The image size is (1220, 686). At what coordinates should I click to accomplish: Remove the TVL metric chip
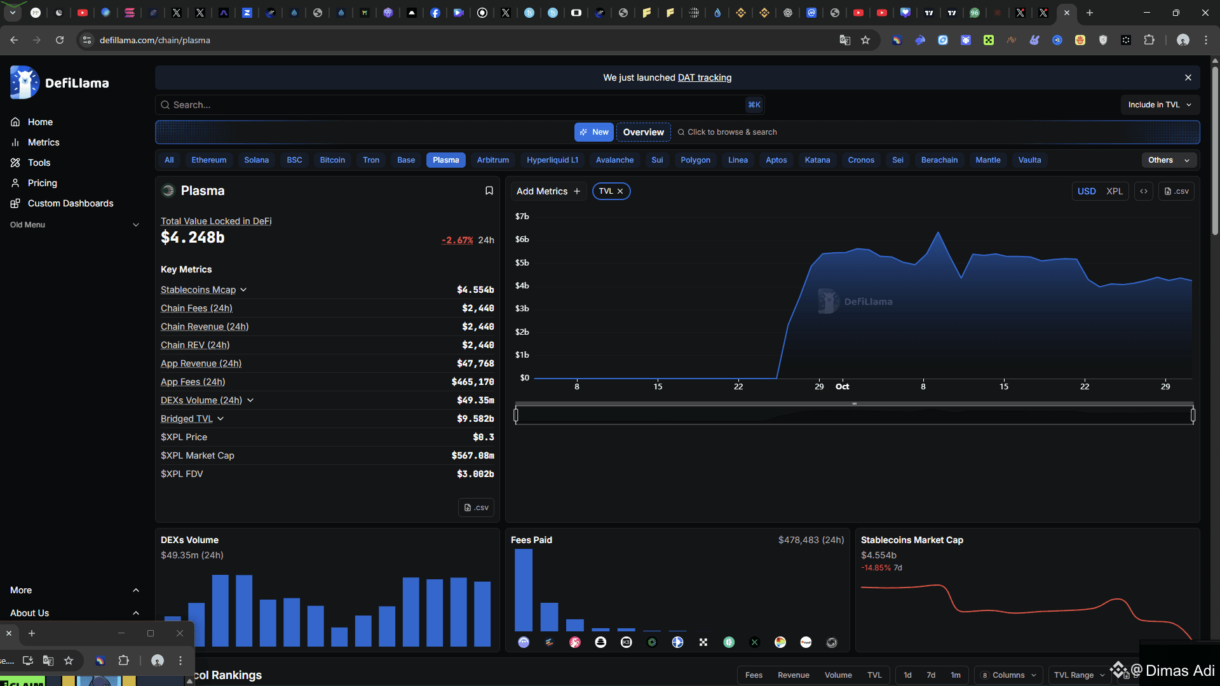click(620, 191)
